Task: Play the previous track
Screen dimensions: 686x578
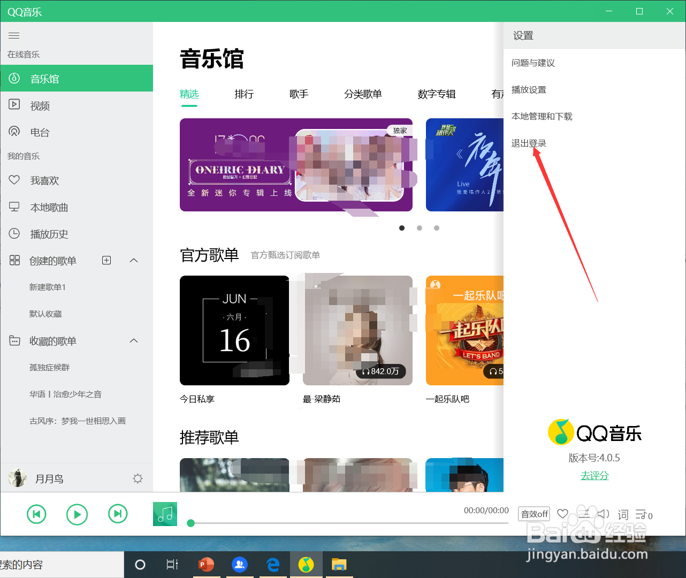Action: [36, 514]
